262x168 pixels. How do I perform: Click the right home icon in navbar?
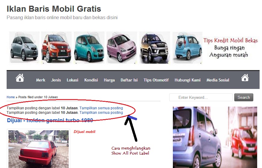tap(245, 78)
